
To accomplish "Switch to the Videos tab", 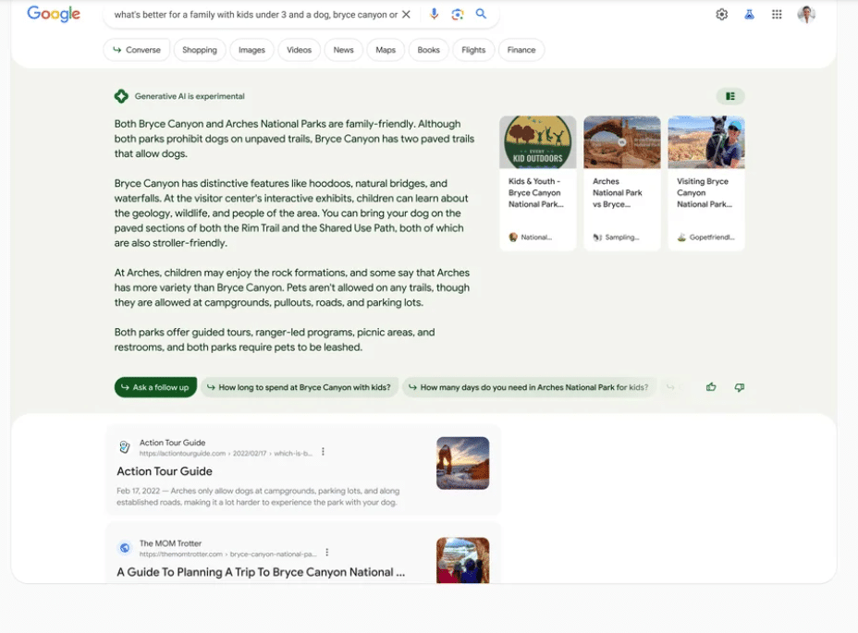I will coord(300,50).
